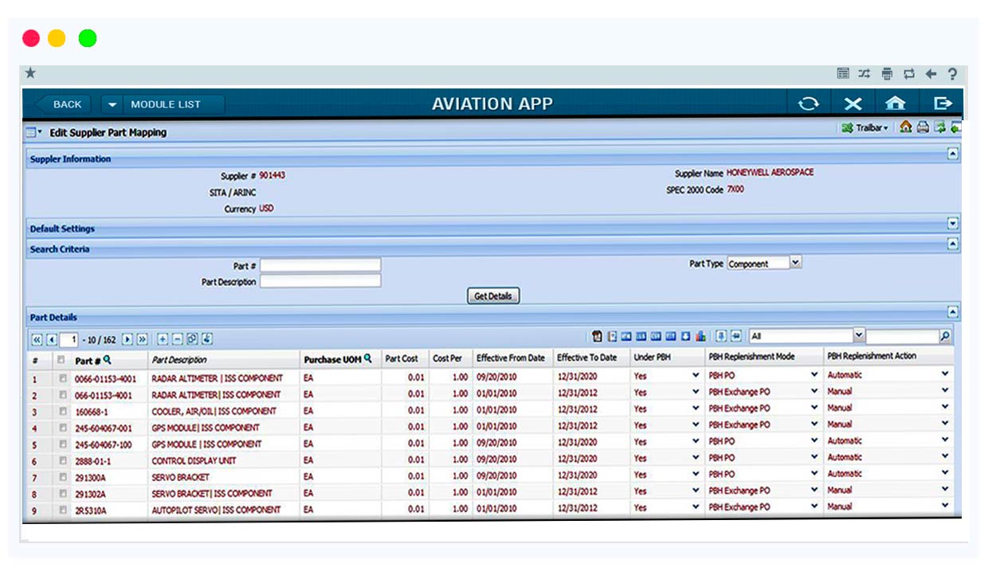Click the grid filter text box
996x583 pixels.
[x=902, y=337]
